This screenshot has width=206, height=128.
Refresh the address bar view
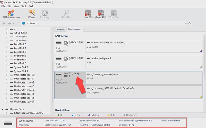[x=190, y=23]
